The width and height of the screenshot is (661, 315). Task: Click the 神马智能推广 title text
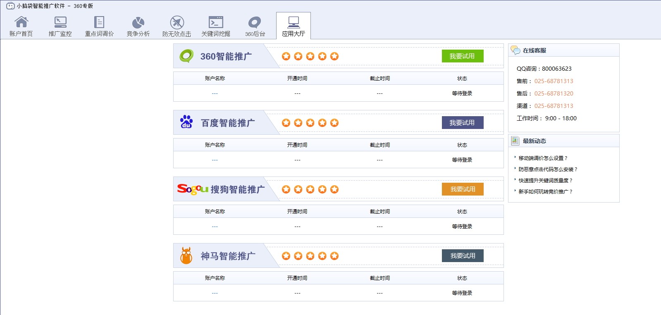point(228,256)
